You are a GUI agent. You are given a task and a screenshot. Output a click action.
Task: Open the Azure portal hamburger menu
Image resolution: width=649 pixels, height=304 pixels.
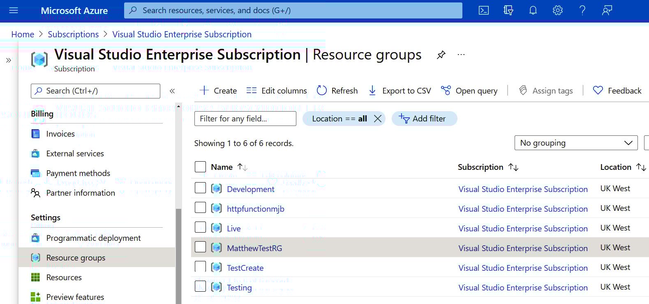tap(14, 10)
